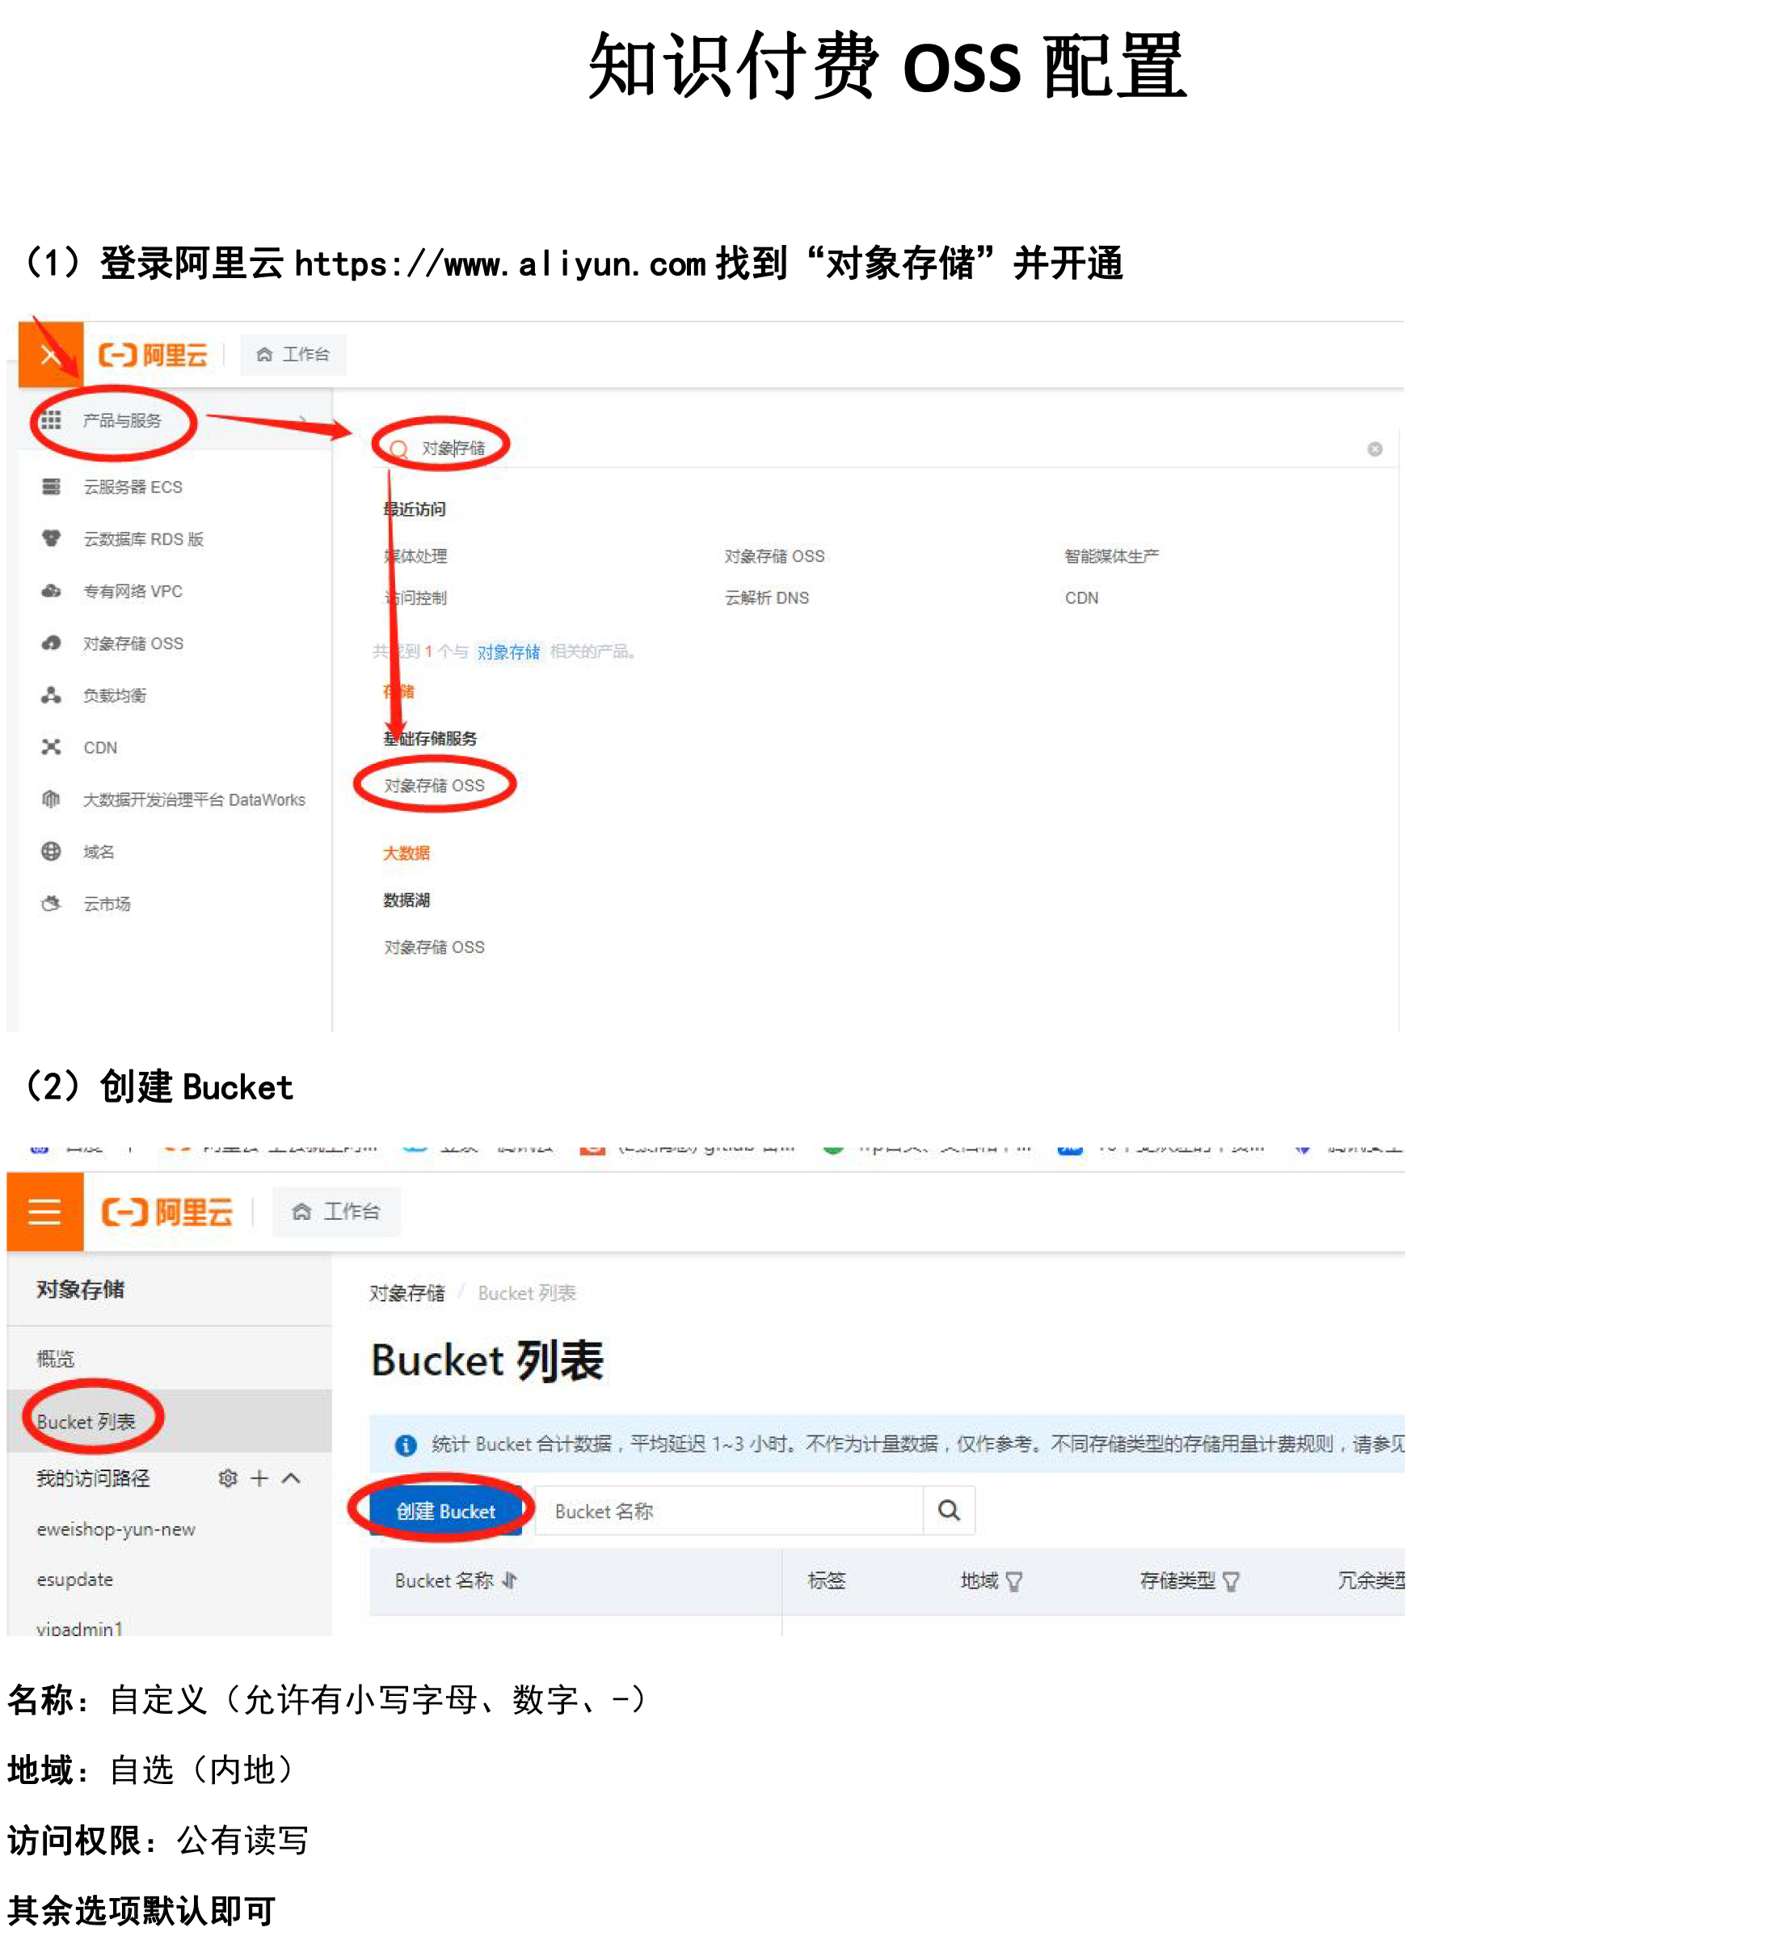Screen dimensions: 1769x1936
Task: Open the orange hamburger menu icon
Action: (x=44, y=1212)
